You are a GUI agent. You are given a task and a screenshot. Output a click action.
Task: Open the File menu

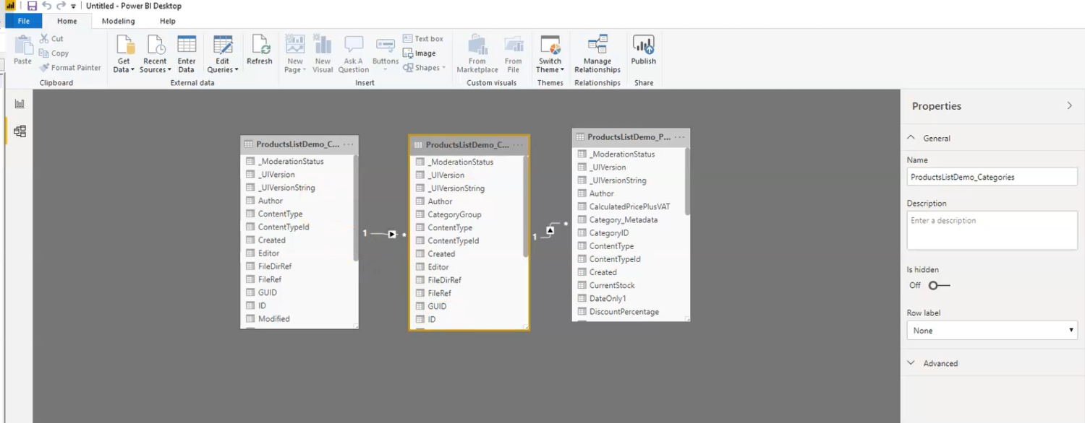pyautogui.click(x=23, y=21)
